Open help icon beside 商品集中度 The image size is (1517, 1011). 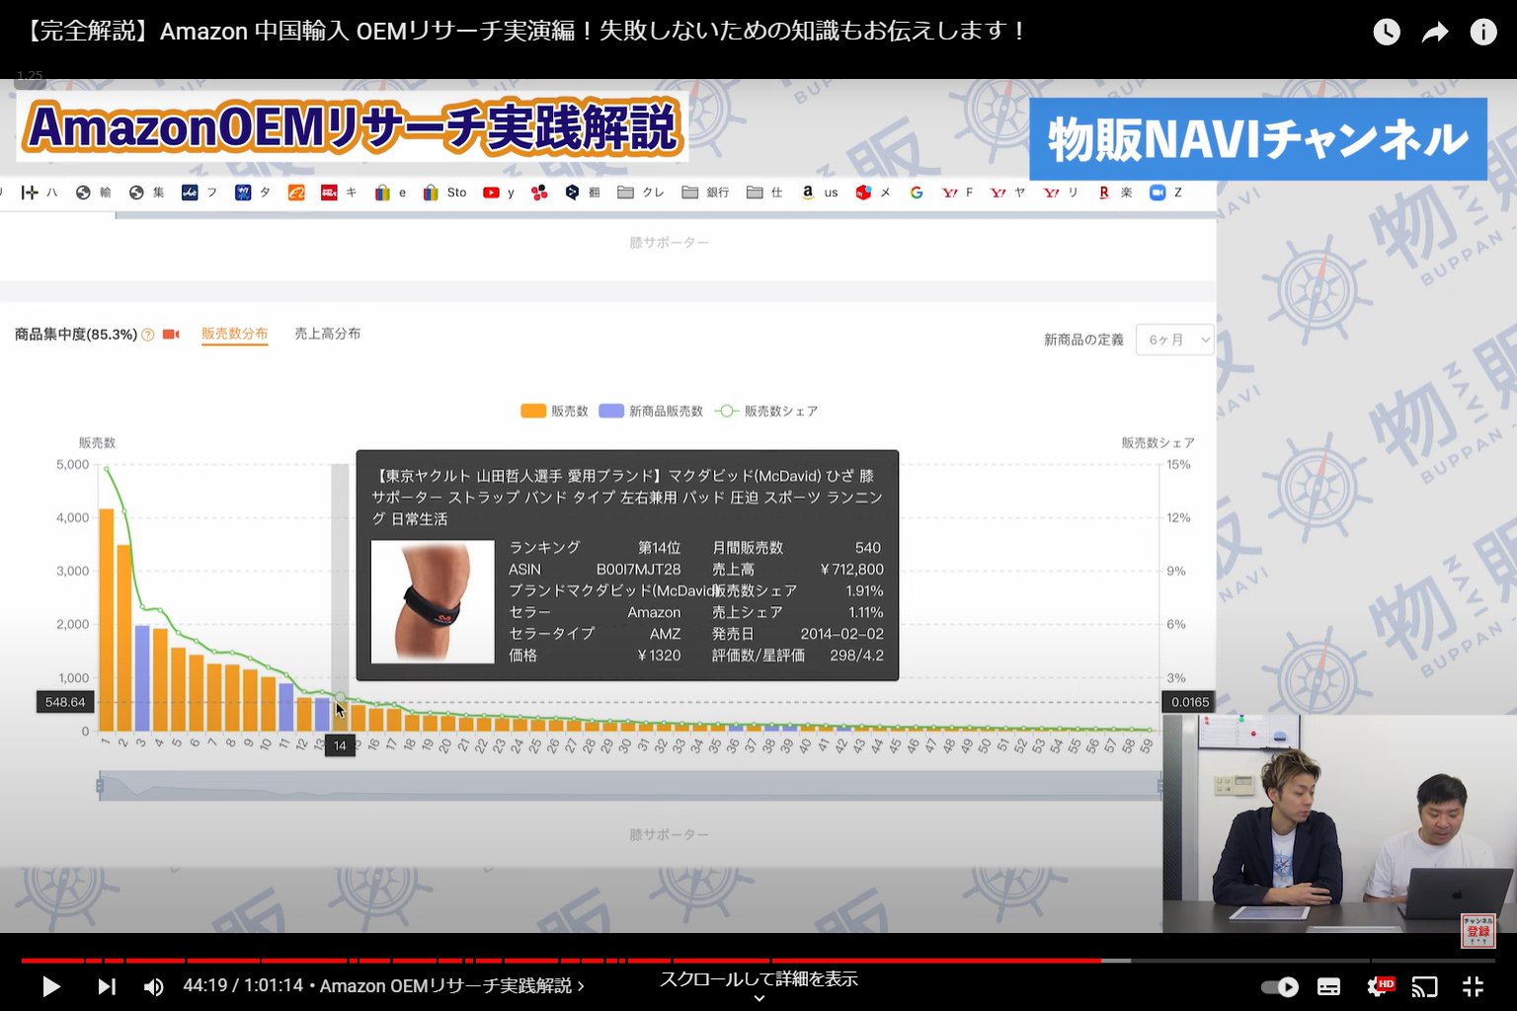pos(148,335)
